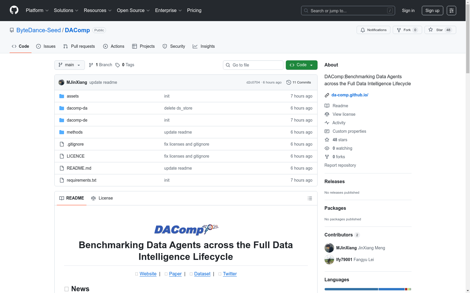
Task: Expand the Resources menu
Action: [98, 11]
